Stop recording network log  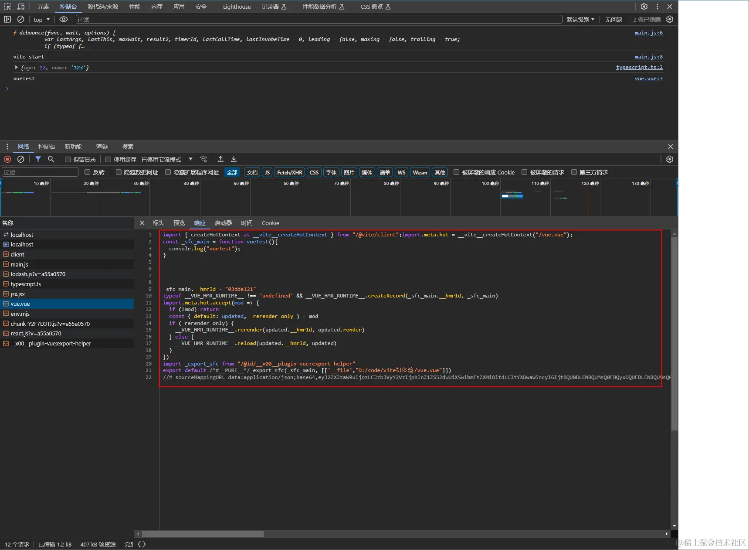point(7,159)
